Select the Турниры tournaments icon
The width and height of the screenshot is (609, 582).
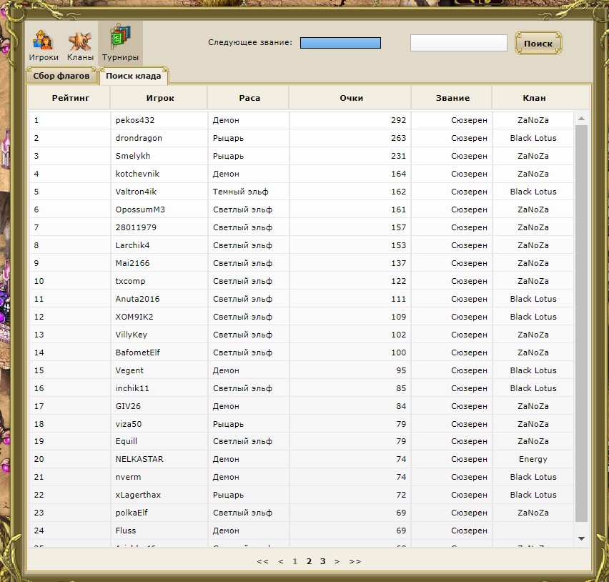pos(120,43)
